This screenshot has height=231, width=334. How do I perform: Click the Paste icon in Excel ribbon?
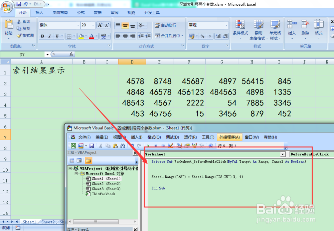pyautogui.click(x=9, y=24)
